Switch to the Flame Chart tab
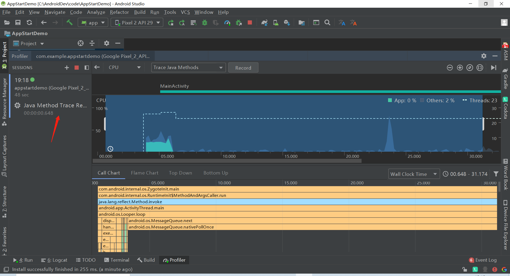Viewport: 510px width, 276px height. coord(144,173)
